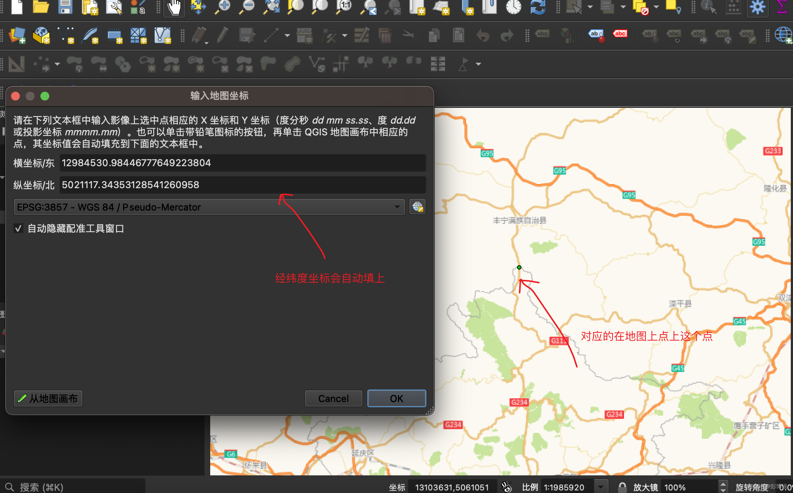Click the From Map Canvas button
Viewport: 793px width, 493px height.
pos(48,398)
